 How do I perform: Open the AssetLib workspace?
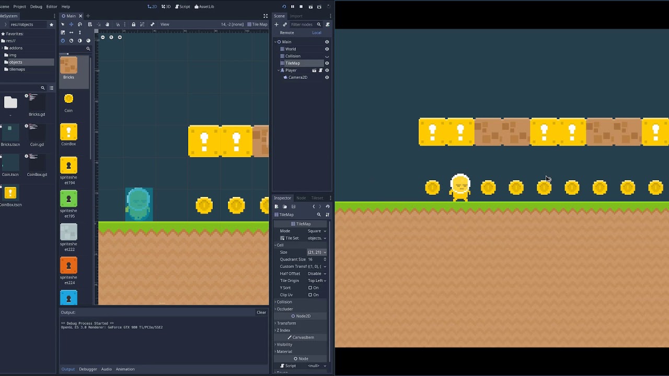pyautogui.click(x=204, y=7)
